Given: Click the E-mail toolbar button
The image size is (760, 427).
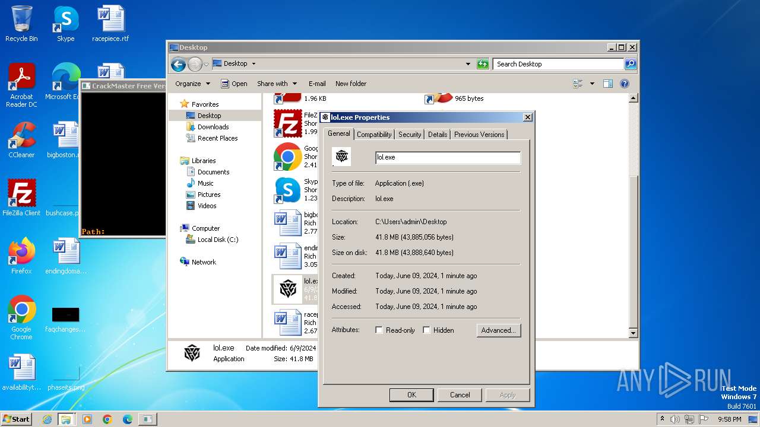Looking at the screenshot, I should click(x=317, y=84).
